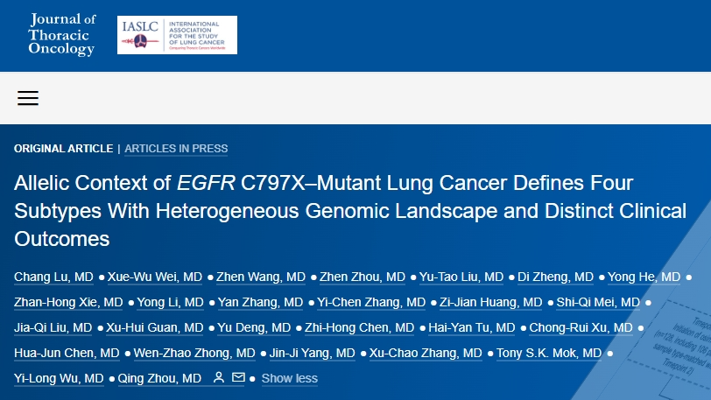Click the person icon beside Qing Zhou

[219, 377]
